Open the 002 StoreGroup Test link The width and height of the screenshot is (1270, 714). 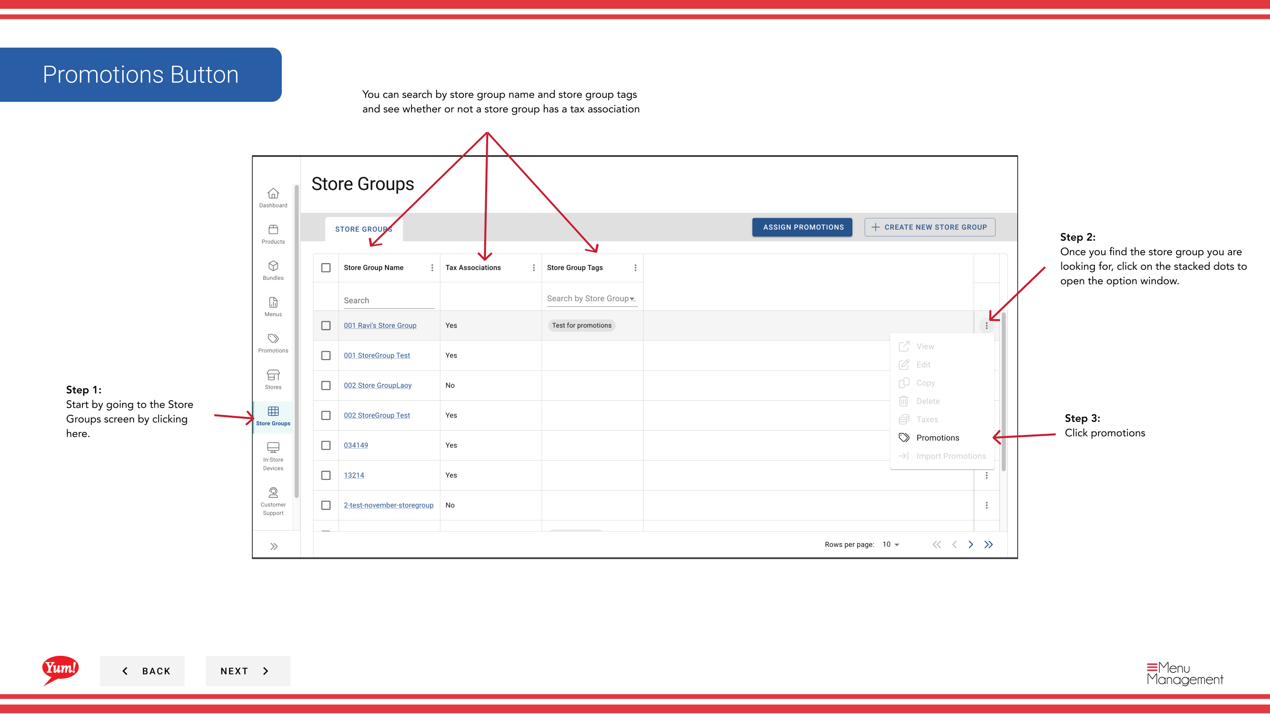point(377,415)
